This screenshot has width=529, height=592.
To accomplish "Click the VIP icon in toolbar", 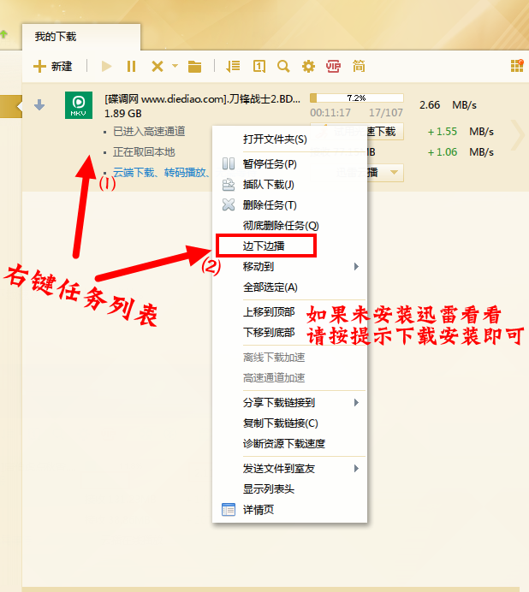I will click(x=333, y=66).
